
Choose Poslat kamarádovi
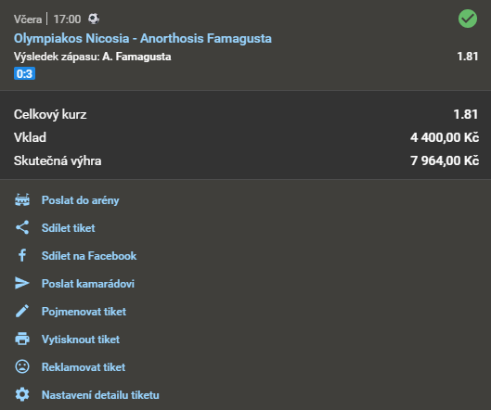(x=88, y=284)
